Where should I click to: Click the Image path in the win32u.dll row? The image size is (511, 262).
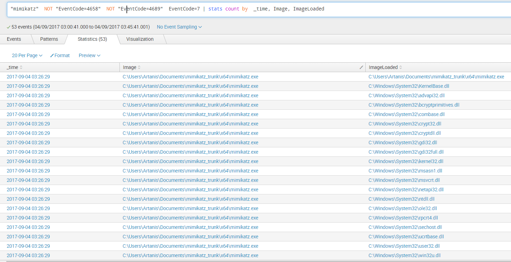(x=190, y=255)
